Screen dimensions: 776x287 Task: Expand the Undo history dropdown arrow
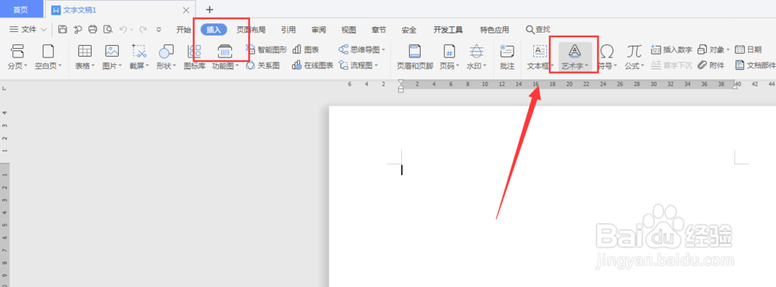[132, 29]
